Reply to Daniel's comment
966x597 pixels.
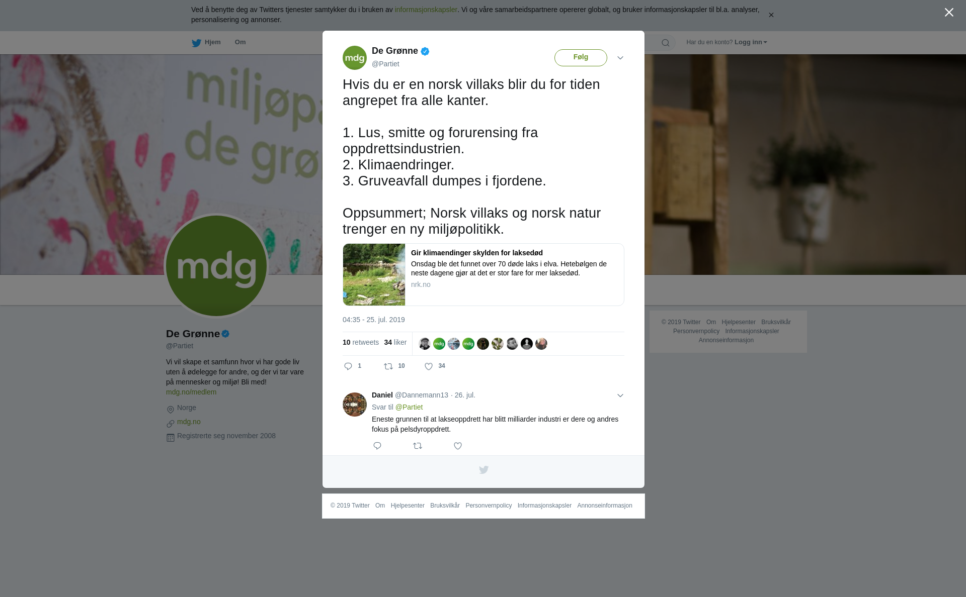click(x=377, y=446)
